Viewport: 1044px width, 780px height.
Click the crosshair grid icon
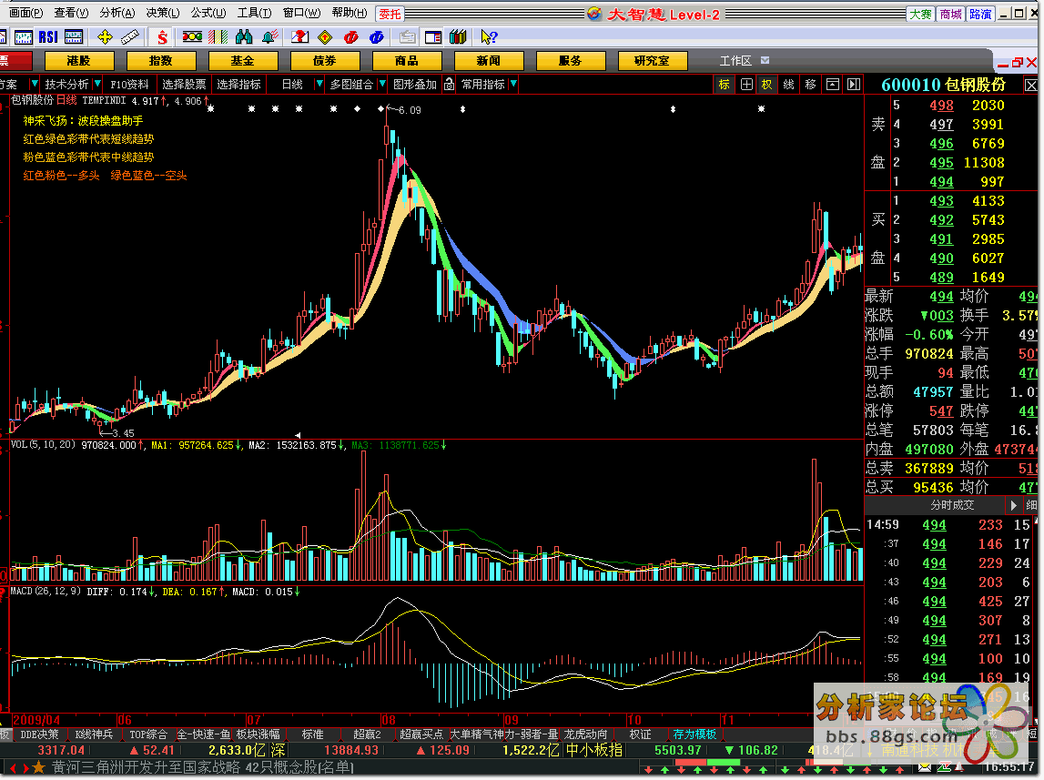[746, 85]
